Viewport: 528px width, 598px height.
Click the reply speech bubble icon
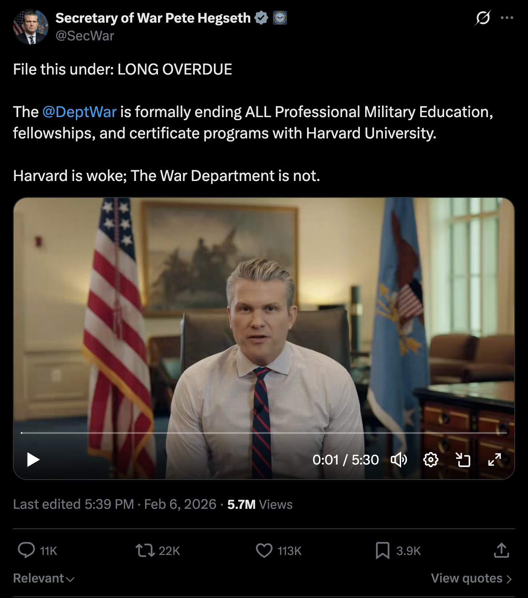(x=26, y=550)
